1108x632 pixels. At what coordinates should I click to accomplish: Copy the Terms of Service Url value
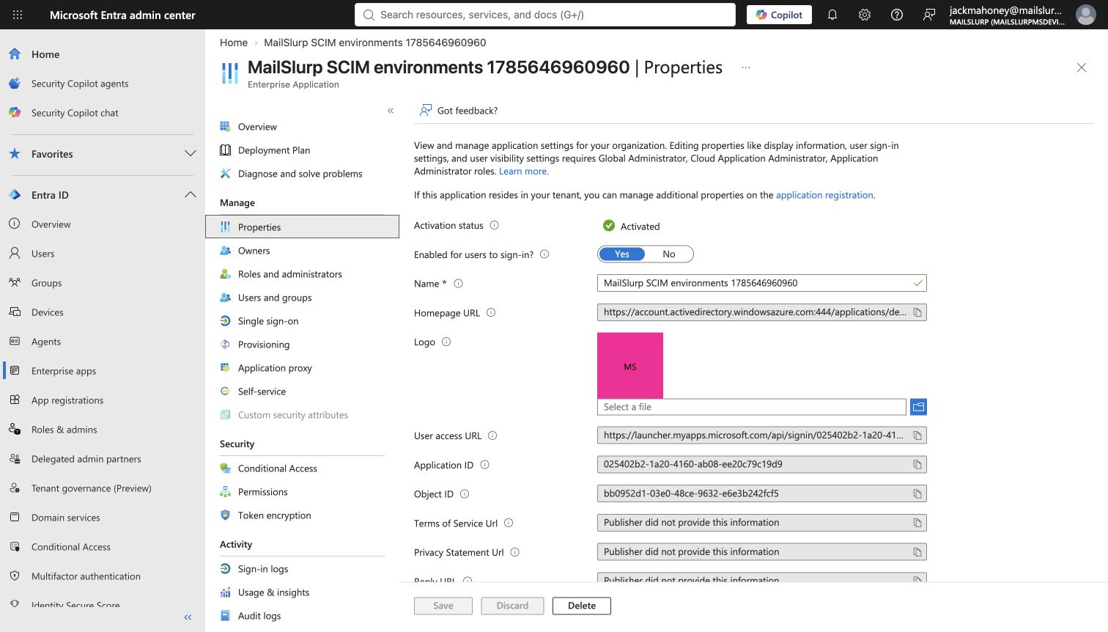917,523
